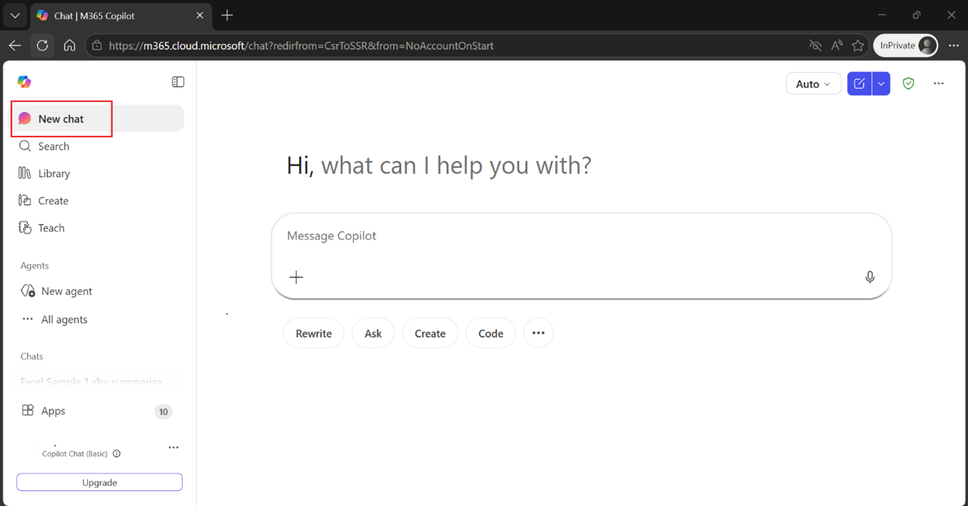Click the Upgrade button
Viewport: 968px width, 506px height.
point(99,482)
